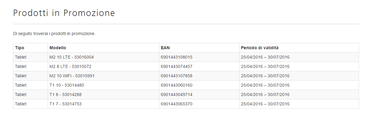This screenshot has width=373, height=128.
Task: Click the intro text about promotional products
Action: (54, 34)
